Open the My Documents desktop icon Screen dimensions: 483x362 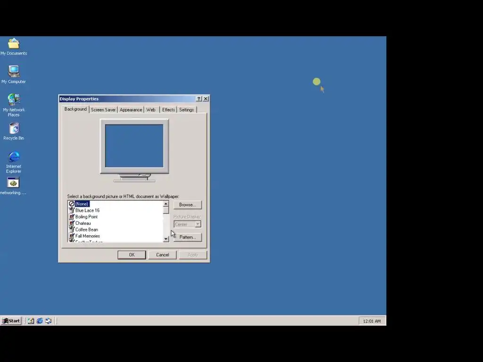(14, 47)
